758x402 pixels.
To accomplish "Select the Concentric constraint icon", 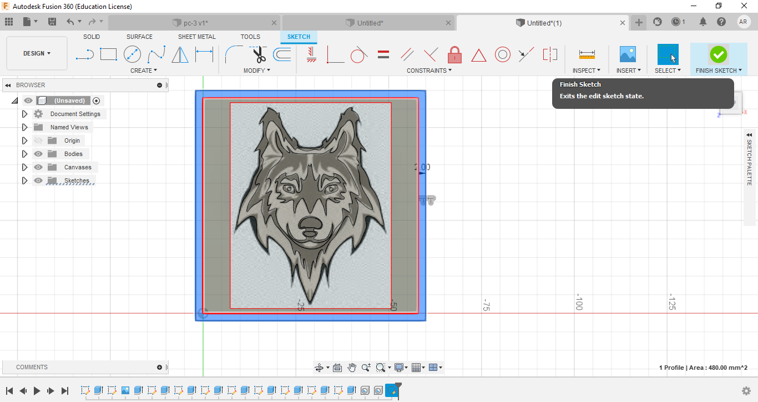I will coord(503,54).
